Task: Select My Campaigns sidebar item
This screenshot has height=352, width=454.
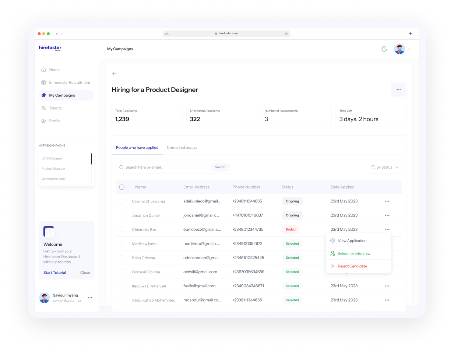Action: [66, 95]
